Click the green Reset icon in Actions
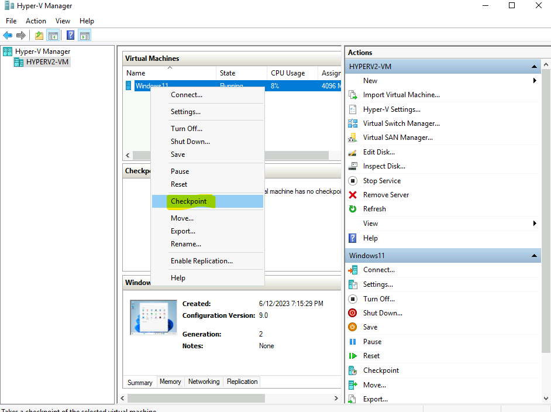Image resolution: width=551 pixels, height=412 pixels. pos(353,356)
